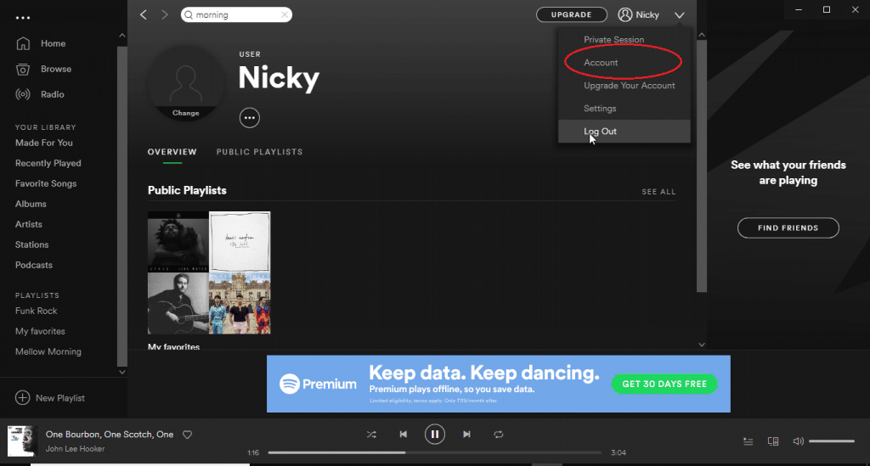Click the UPGRADE button
The height and width of the screenshot is (466, 870).
pos(572,15)
